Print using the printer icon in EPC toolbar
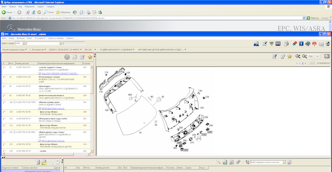 point(286,44)
